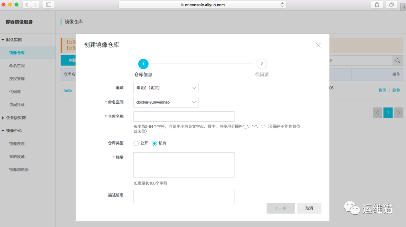Focus the 仓库名称 input field

click(184, 117)
